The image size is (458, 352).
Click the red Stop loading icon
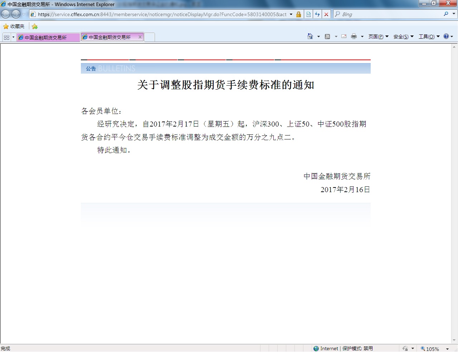(x=326, y=14)
